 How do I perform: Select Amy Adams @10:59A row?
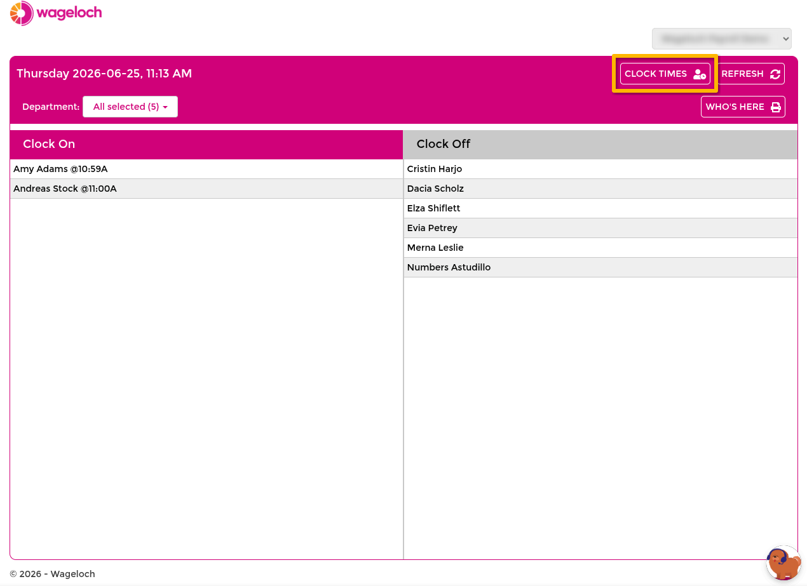207,169
